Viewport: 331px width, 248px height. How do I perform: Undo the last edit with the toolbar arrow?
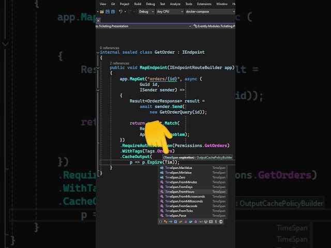[x=121, y=11]
